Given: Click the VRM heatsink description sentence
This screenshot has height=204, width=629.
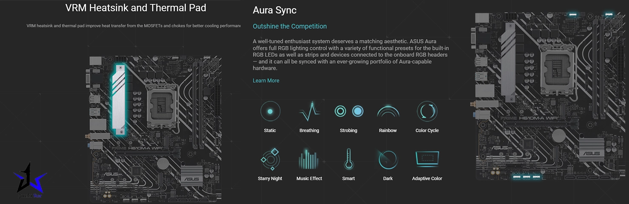Looking at the screenshot, I should coord(133,26).
